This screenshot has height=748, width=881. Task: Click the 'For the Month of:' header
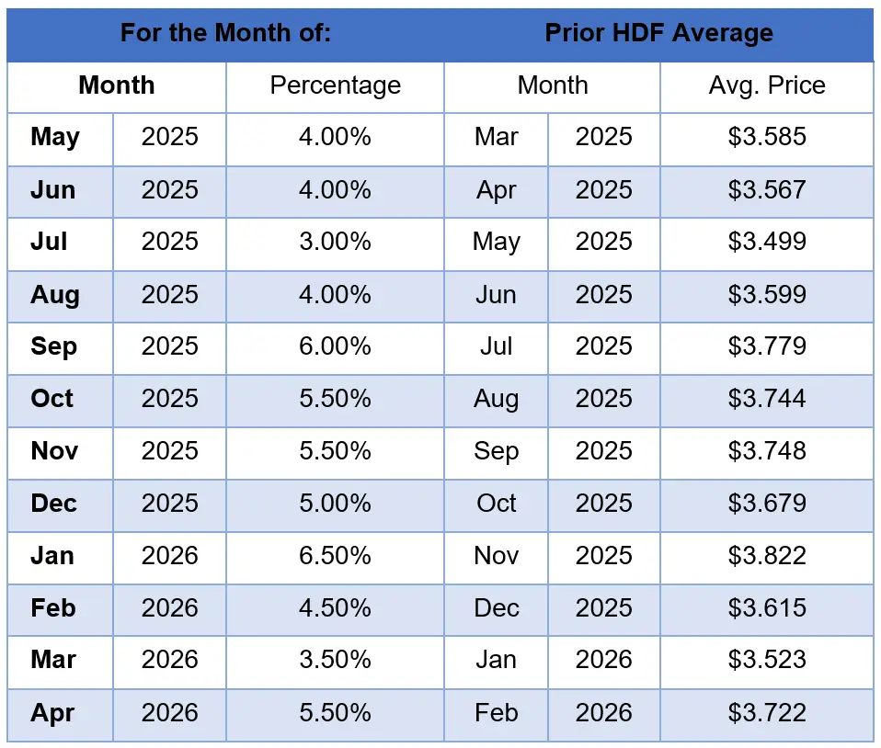(225, 34)
